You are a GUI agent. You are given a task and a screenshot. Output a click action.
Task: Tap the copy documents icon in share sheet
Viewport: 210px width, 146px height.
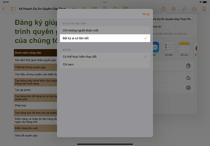tap(188, 66)
